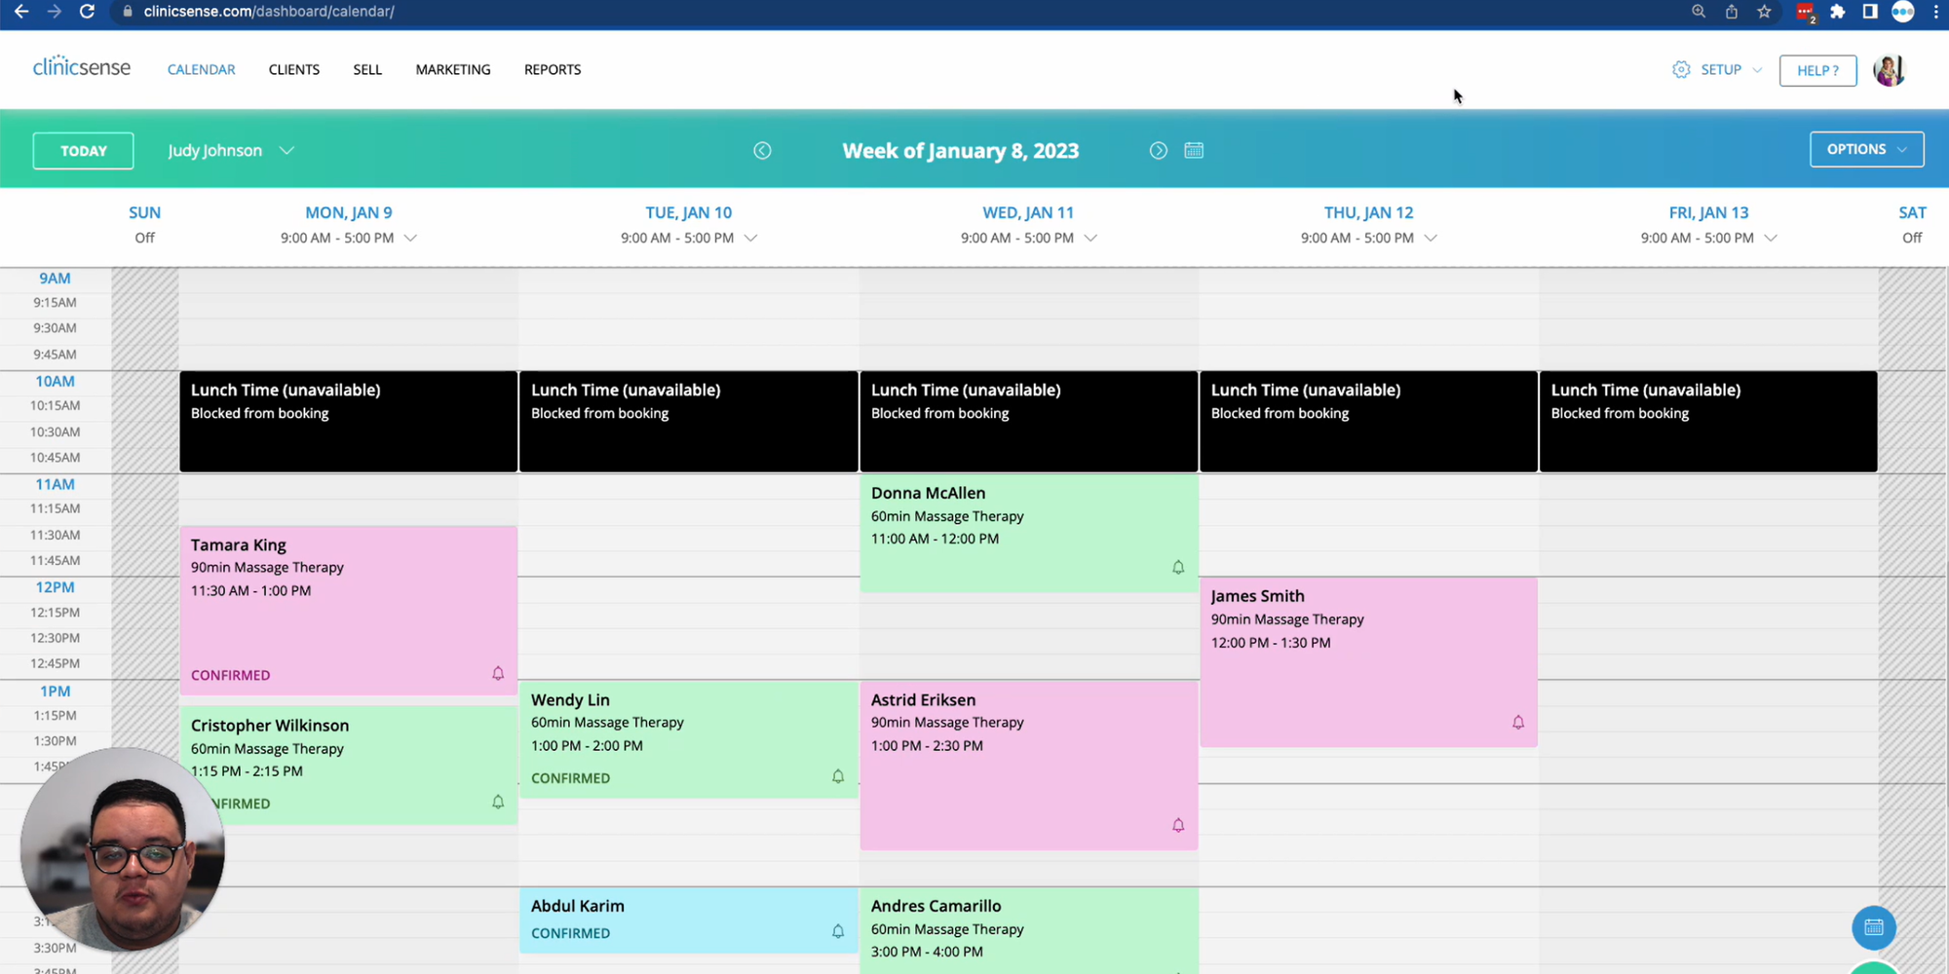The width and height of the screenshot is (1949, 974).
Task: Open Tamara King 90min appointment
Action: pos(349,611)
